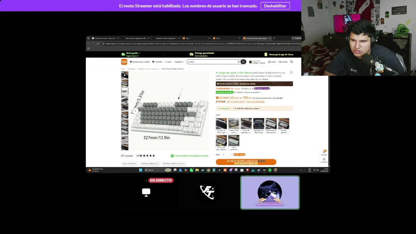
Task: Expand the Envío gratis and crédito por retraso details
Action: 254,109
